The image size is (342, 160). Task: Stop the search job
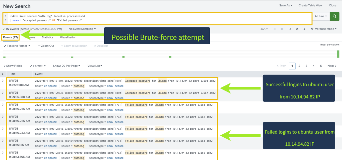click(x=281, y=29)
